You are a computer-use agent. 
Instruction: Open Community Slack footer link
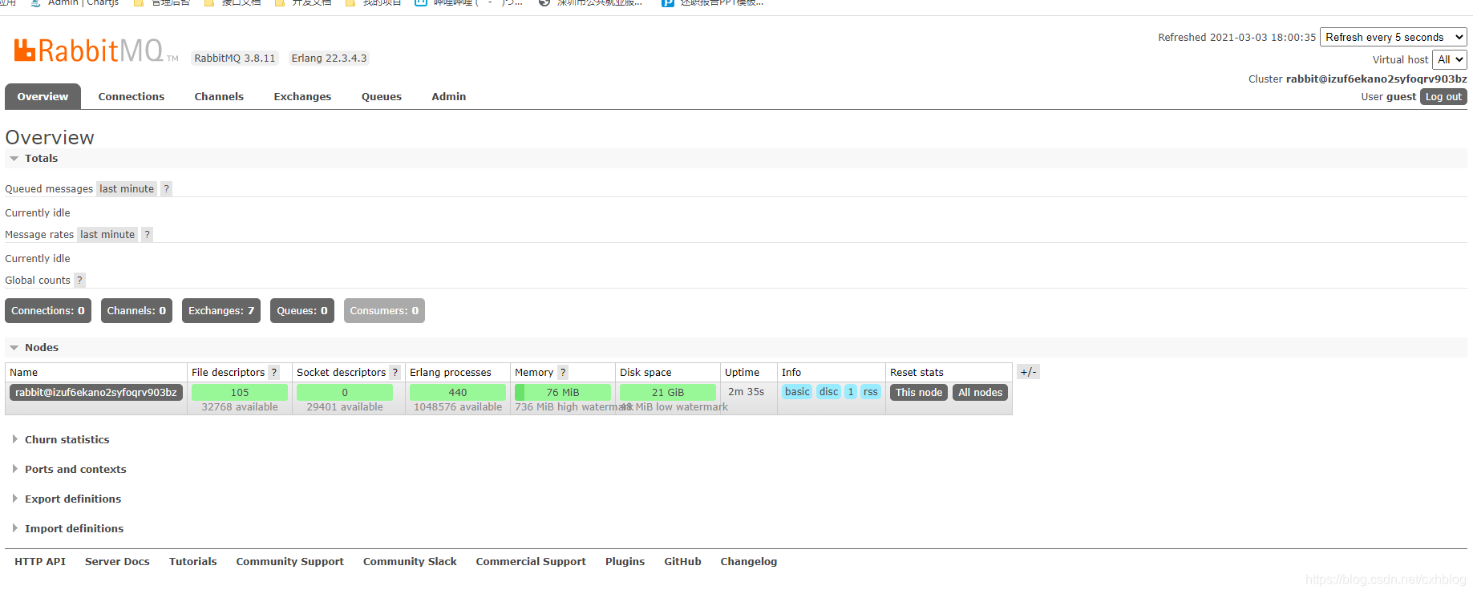[x=410, y=562]
